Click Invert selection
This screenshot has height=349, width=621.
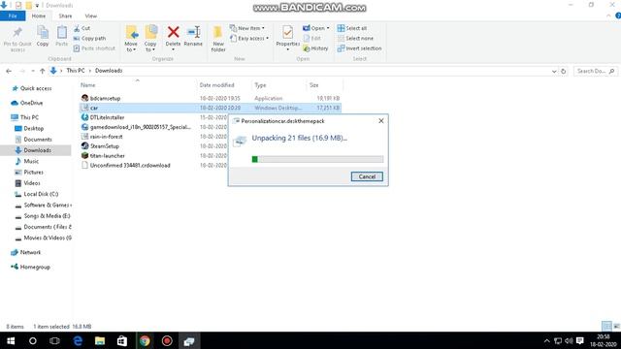359,48
